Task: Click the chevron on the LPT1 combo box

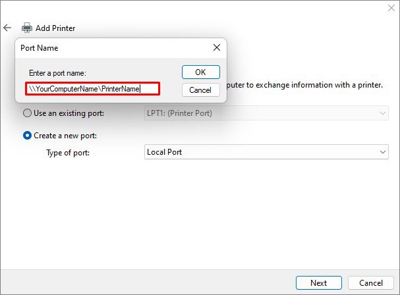Action: [x=383, y=113]
